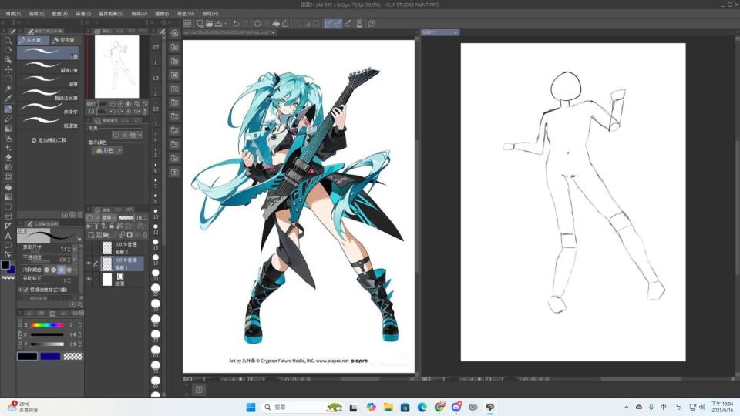
Task: Open the View (V) menu
Action: (140, 14)
